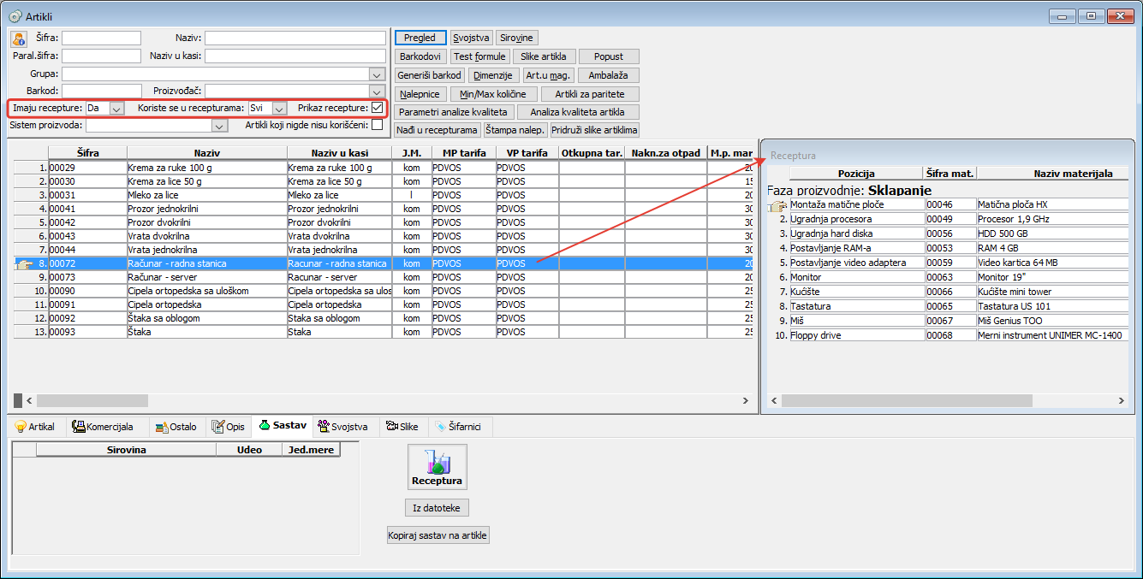Click the Kopiraj sastav na artikle button

(x=438, y=535)
